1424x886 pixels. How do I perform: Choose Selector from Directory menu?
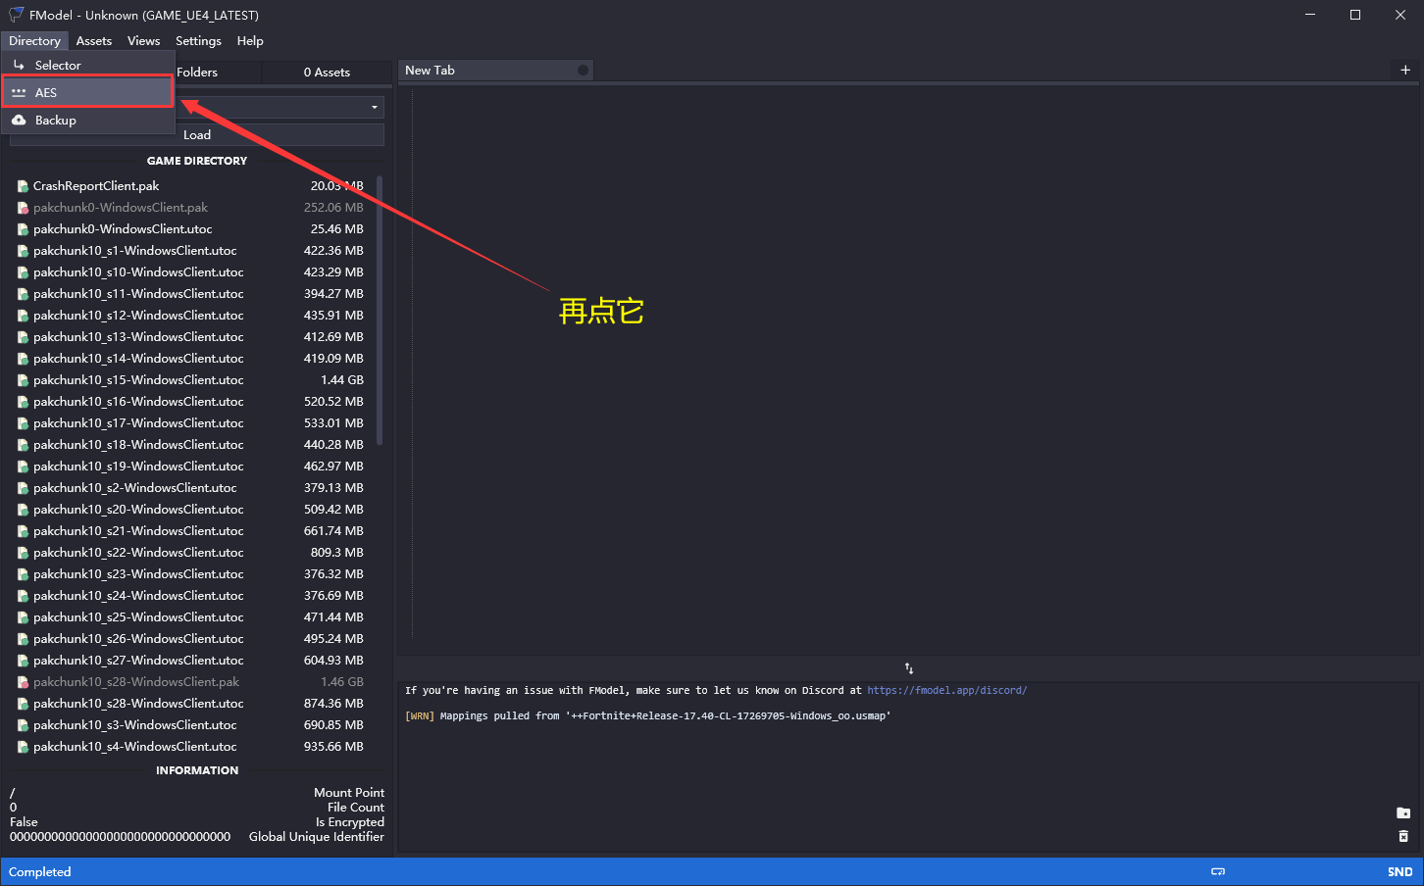click(x=88, y=65)
